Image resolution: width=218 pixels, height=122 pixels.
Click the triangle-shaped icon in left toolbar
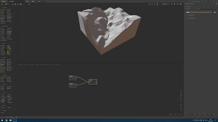(x=18, y=4)
